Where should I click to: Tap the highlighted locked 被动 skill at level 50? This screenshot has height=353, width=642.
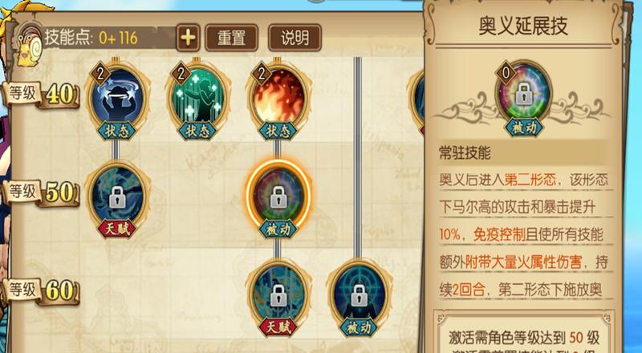(278, 199)
